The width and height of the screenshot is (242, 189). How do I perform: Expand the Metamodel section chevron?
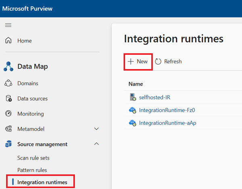tap(96, 129)
